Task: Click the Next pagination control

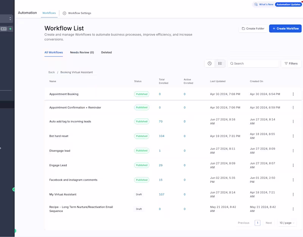Action: click(x=269, y=223)
